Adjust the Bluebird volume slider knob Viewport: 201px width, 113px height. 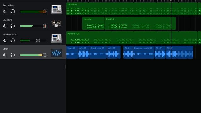tap(45, 26)
